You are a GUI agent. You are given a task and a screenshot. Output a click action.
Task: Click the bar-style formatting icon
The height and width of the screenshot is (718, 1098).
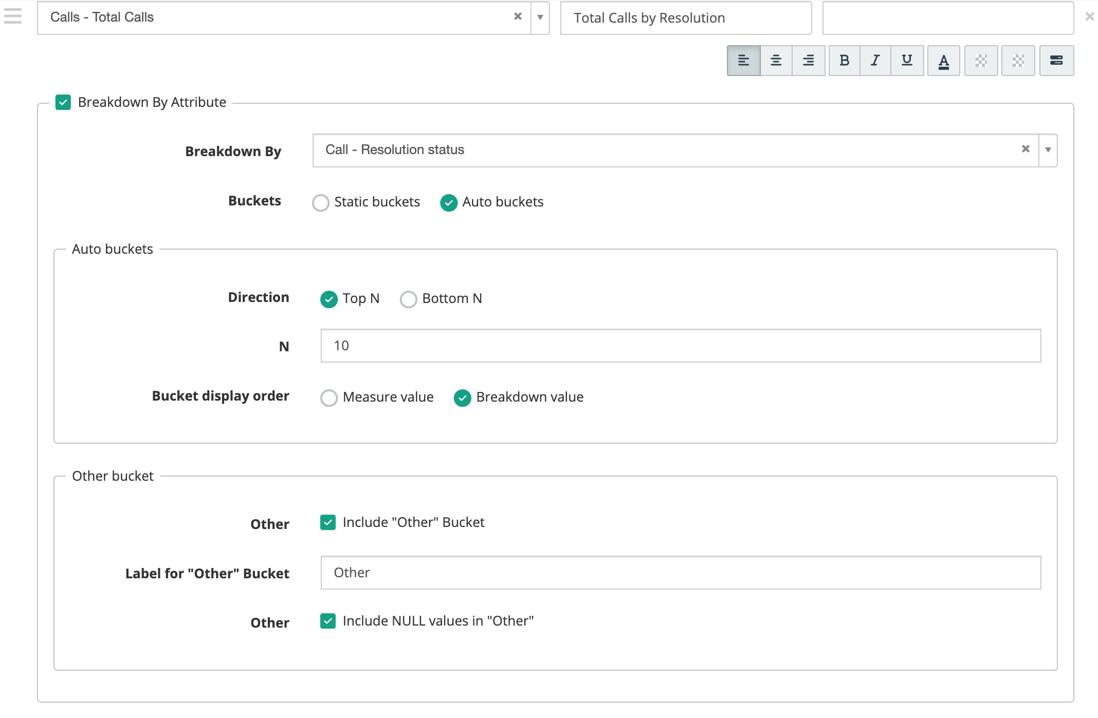pos(1056,61)
